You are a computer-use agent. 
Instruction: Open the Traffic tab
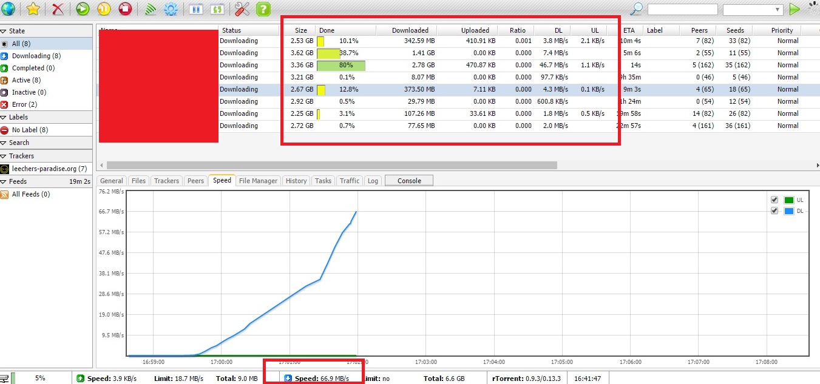[350, 181]
